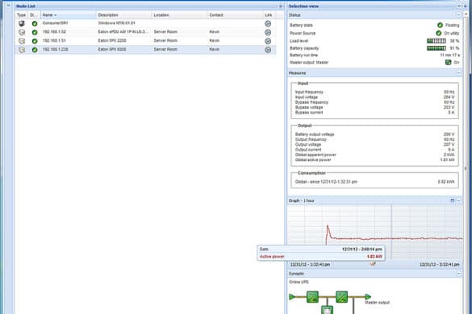
Task: Maximize the Graph panel
Action: (x=452, y=200)
